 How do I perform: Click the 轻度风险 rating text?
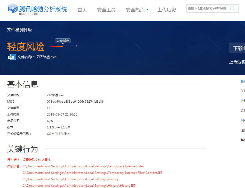pyautogui.click(x=26, y=46)
